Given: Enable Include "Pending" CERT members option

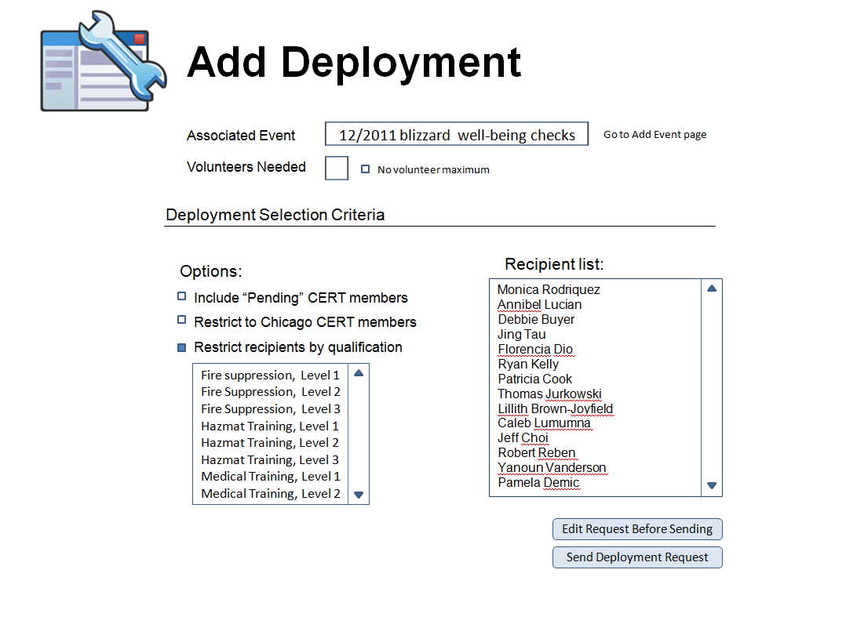Looking at the screenshot, I should click(x=182, y=296).
